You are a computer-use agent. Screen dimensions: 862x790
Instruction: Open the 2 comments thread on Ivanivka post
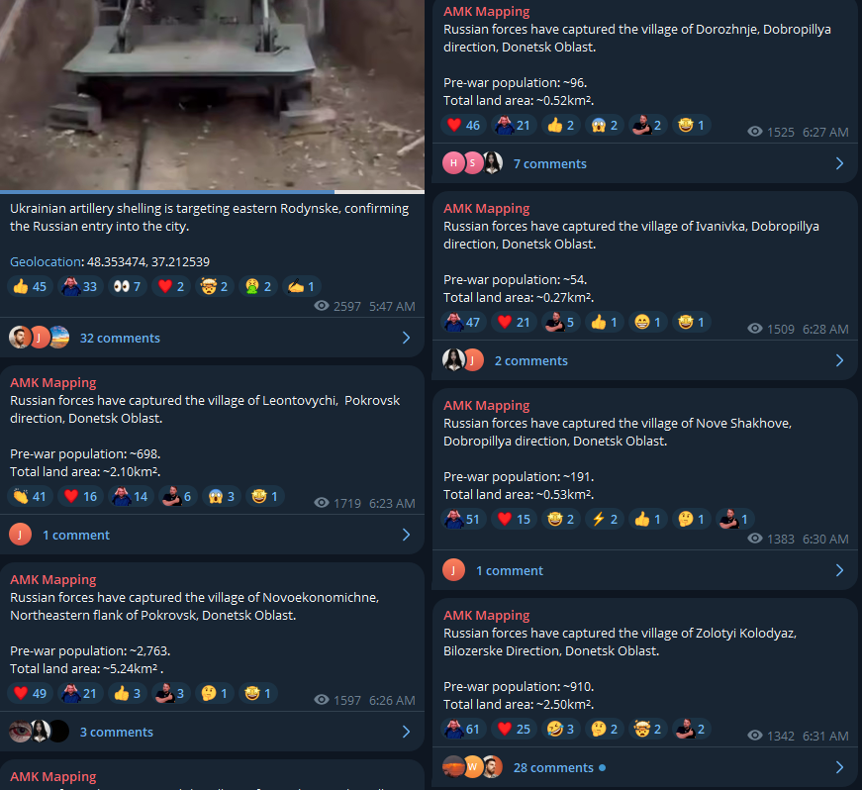644,360
